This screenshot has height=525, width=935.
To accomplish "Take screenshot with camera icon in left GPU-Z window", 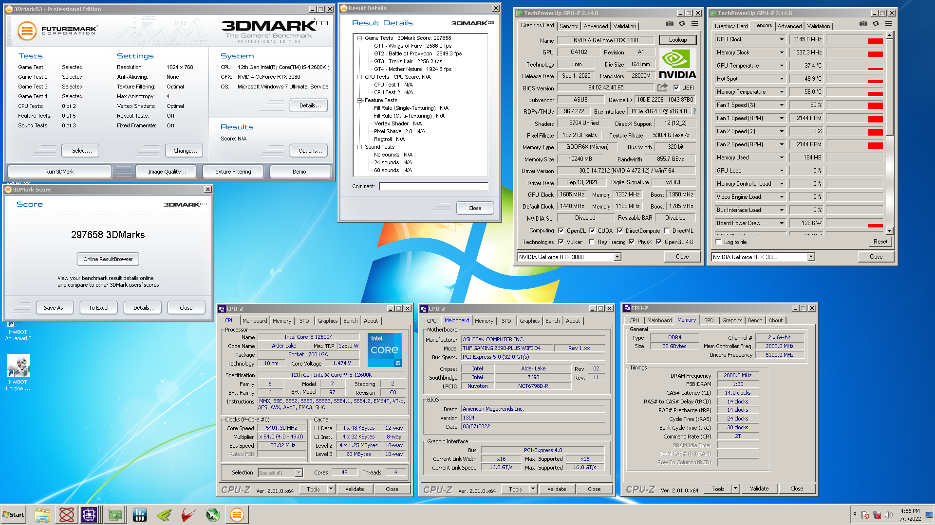I will 670,24.
